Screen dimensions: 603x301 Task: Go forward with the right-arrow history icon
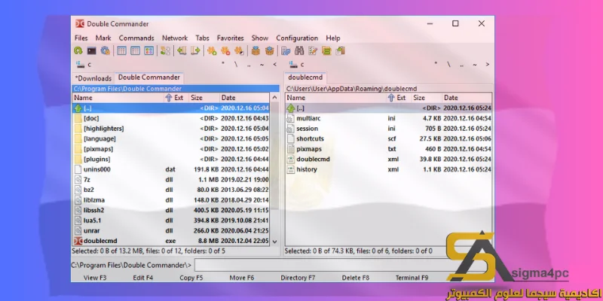tap(195, 50)
